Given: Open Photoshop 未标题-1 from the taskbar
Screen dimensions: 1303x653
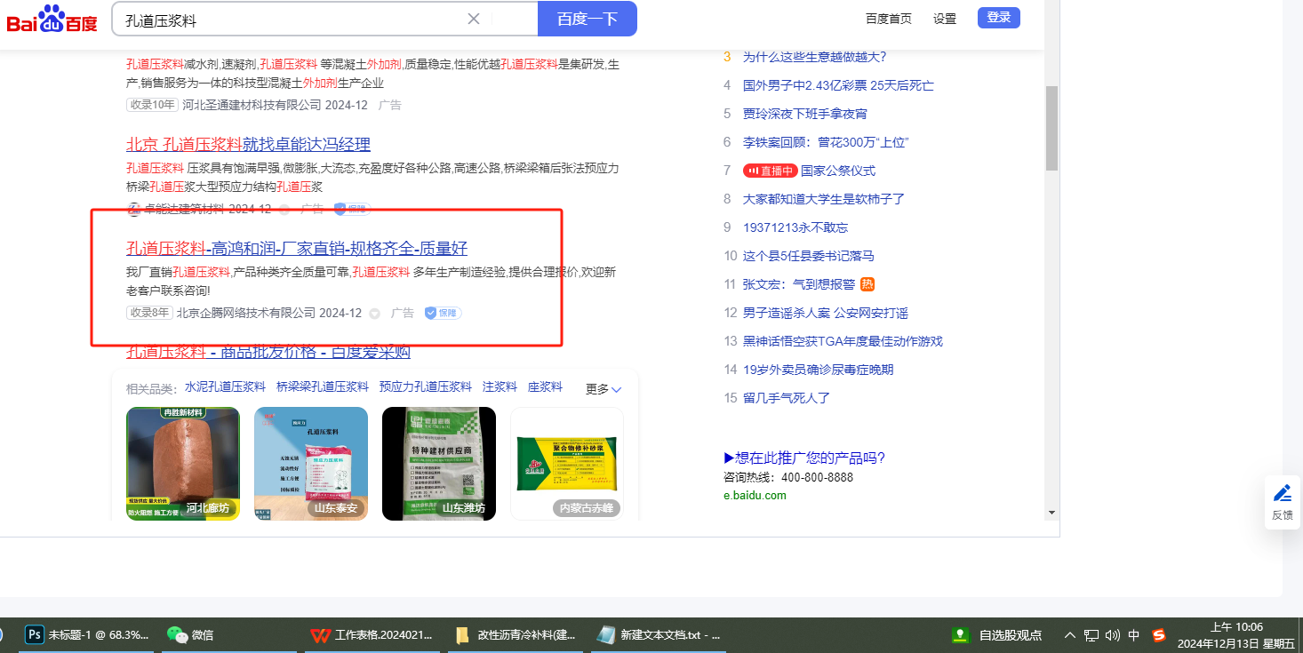Looking at the screenshot, I should tap(85, 635).
